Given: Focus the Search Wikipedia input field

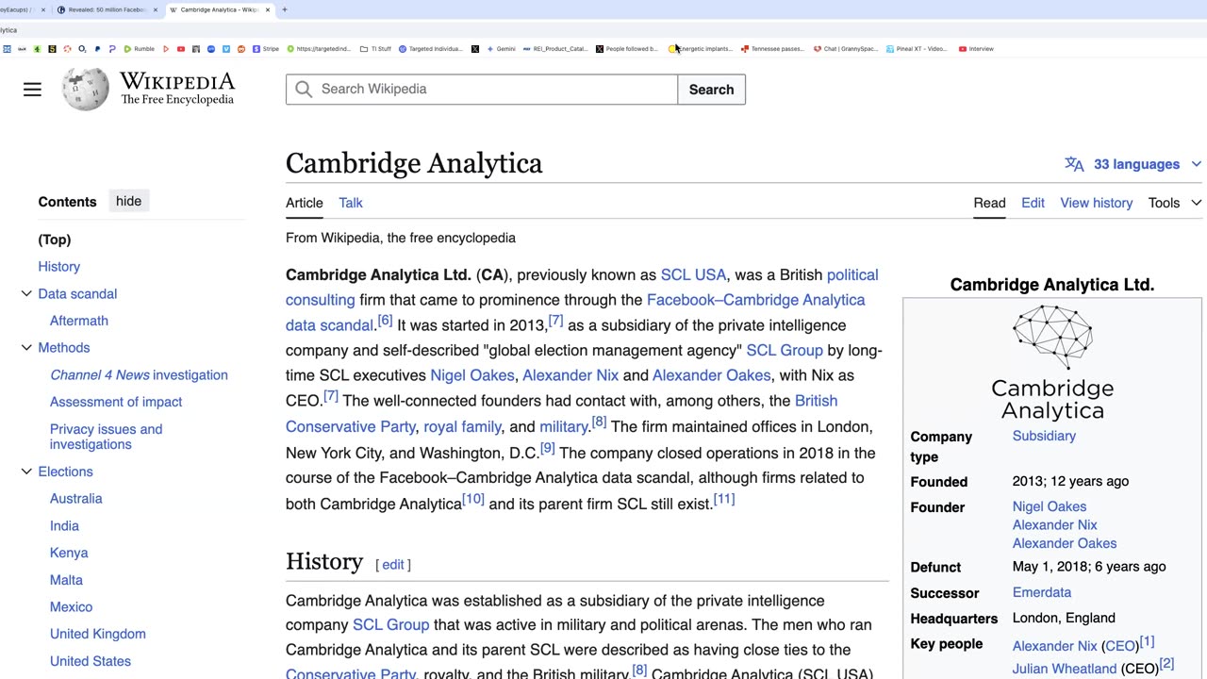Looking at the screenshot, I should click(482, 89).
